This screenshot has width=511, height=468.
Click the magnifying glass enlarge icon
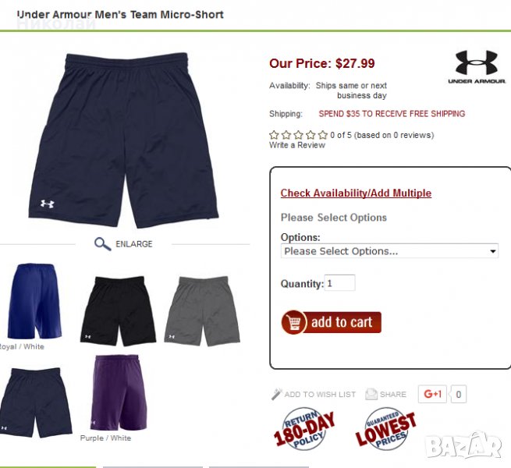pos(102,244)
